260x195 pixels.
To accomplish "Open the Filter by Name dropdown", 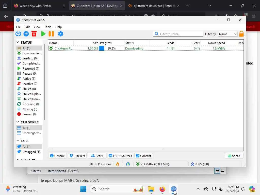I will pyautogui.click(x=228, y=34).
